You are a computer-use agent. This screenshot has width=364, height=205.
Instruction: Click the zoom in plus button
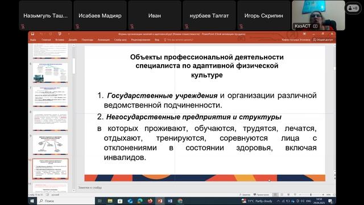323,195
